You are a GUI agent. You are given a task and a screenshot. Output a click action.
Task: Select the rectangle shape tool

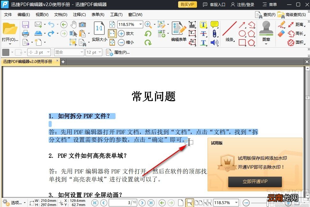242,42
